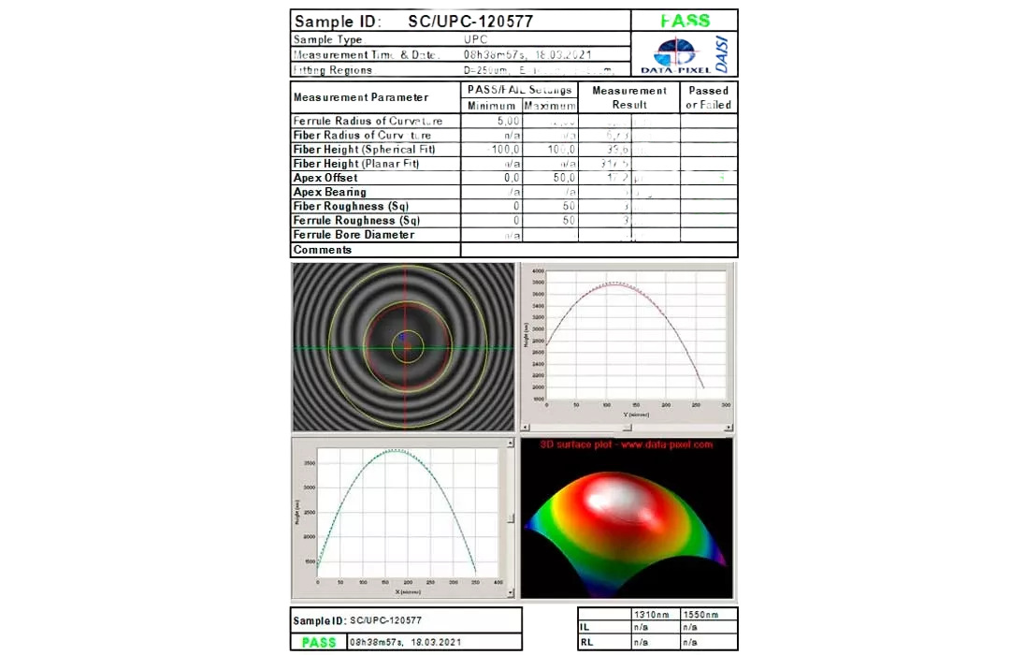The width and height of the screenshot is (1025, 655).
Task: Select the Ferrule Radius of Curvature row
Action: pyautogui.click(x=374, y=121)
